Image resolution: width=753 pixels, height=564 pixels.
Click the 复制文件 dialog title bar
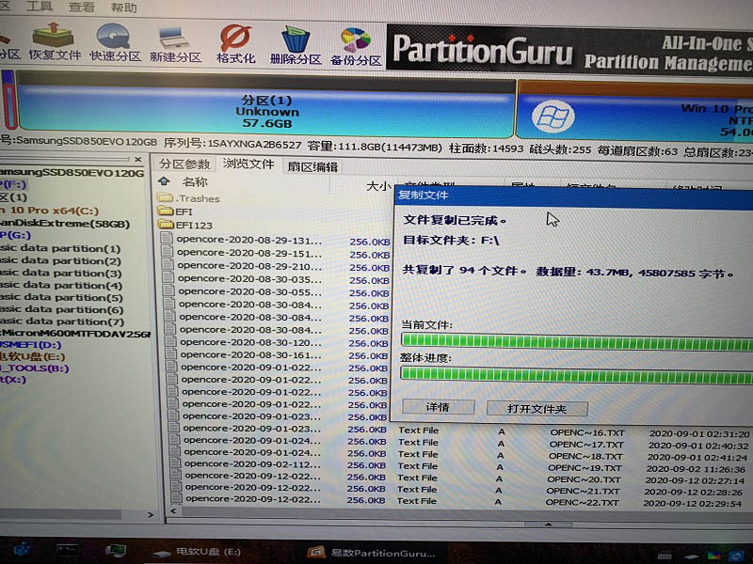pos(573,196)
